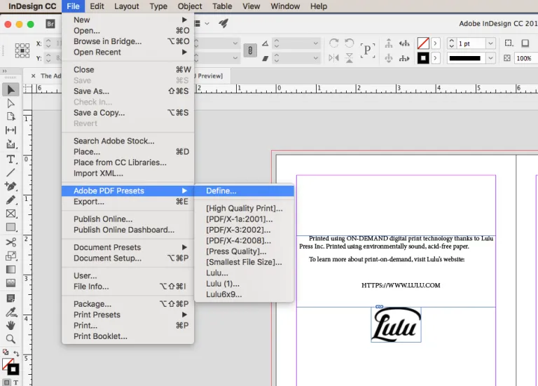Click the Lulu logo image on page
The image size is (538, 386).
pos(396,324)
